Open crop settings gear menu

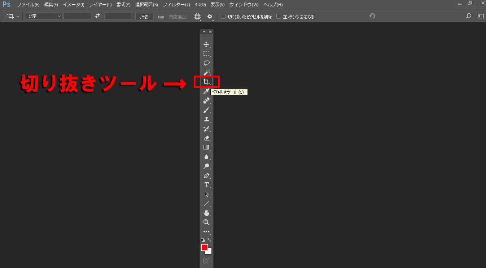pyautogui.click(x=210, y=17)
